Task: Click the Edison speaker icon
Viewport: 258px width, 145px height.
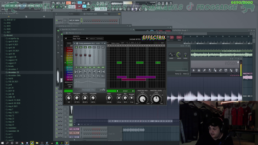Action: [x=238, y=62]
